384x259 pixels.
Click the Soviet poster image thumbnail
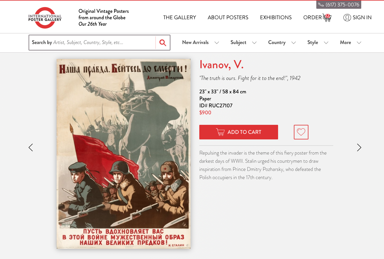pos(123,154)
